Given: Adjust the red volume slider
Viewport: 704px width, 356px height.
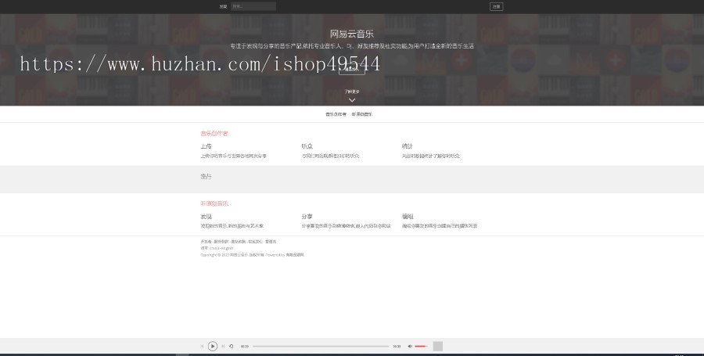Looking at the screenshot, I should point(421,346).
